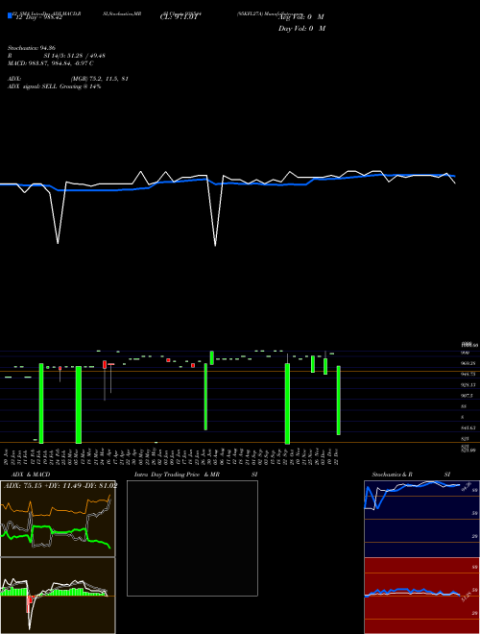Click the CL: 971.01 closing price text
The width and height of the screenshot is (480, 634).
179,17
